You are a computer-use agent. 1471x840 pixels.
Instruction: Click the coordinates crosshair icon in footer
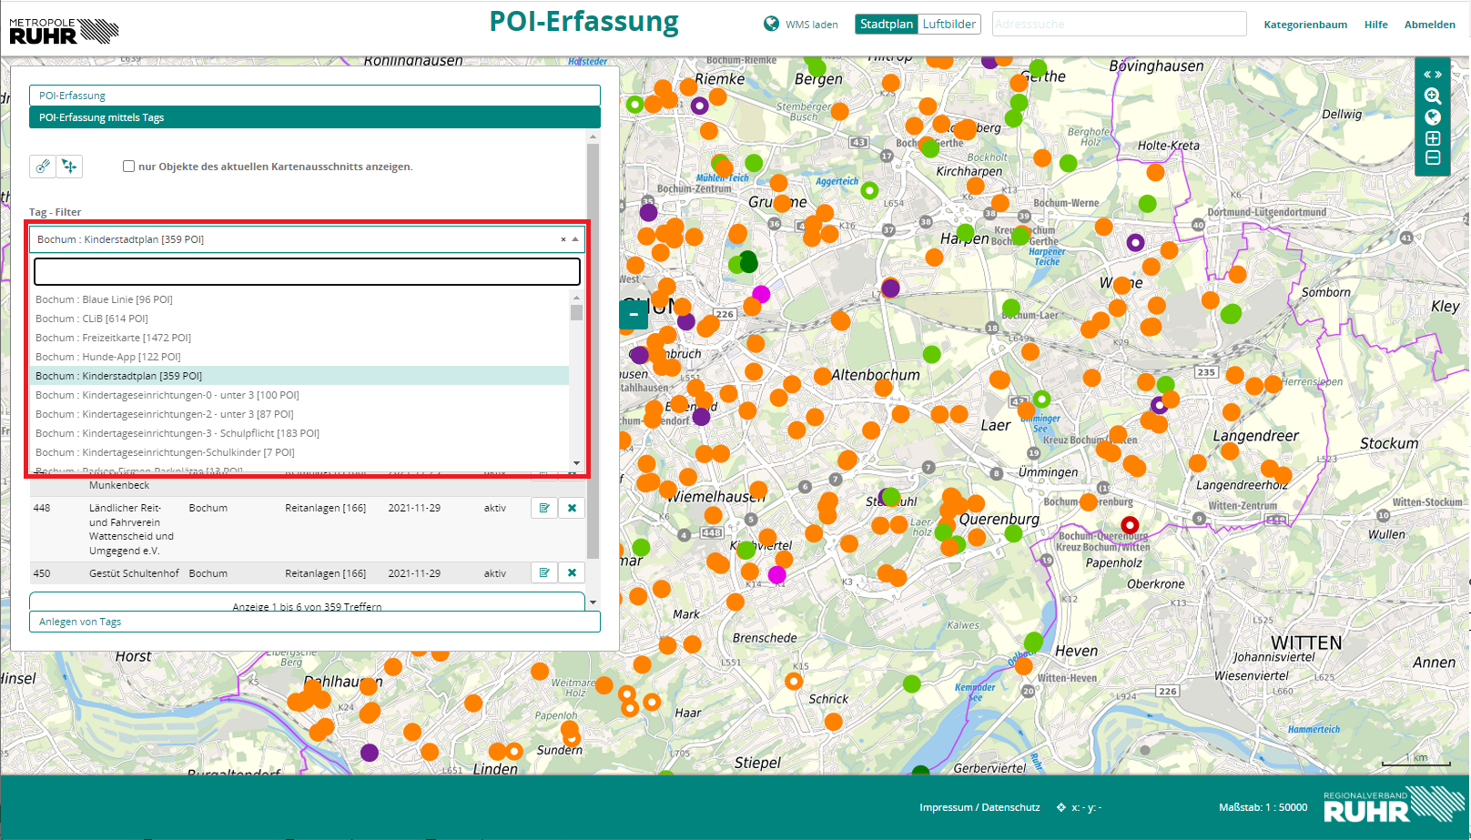point(1061,807)
